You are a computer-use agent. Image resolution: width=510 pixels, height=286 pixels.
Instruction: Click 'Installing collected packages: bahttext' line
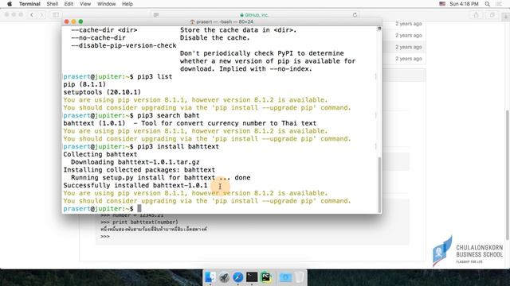coord(139,170)
